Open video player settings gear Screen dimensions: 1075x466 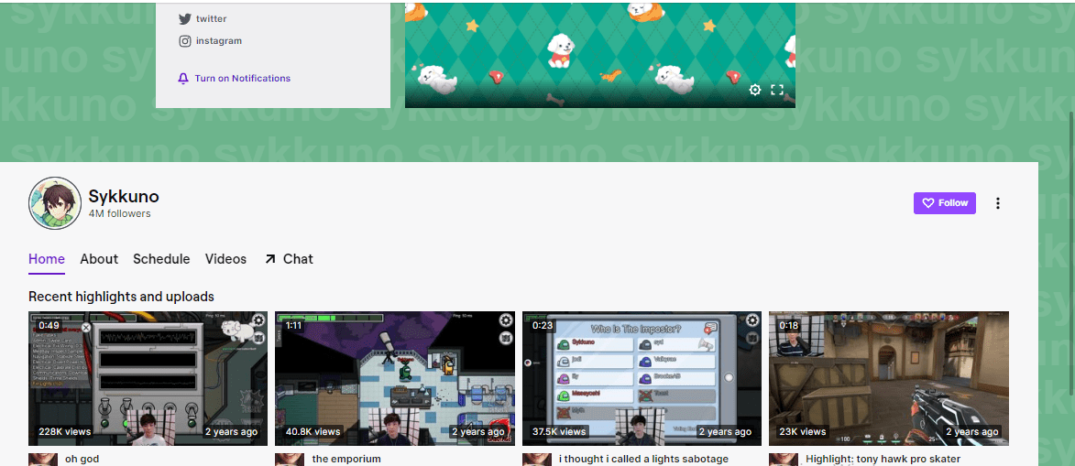tap(755, 90)
